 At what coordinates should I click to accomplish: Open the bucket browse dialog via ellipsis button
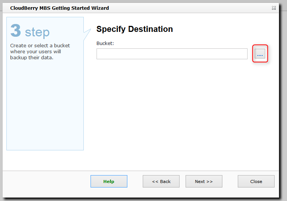point(260,54)
